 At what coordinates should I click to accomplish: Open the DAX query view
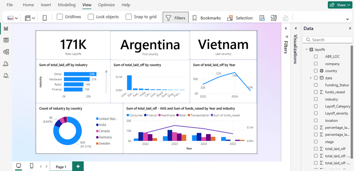(6, 64)
